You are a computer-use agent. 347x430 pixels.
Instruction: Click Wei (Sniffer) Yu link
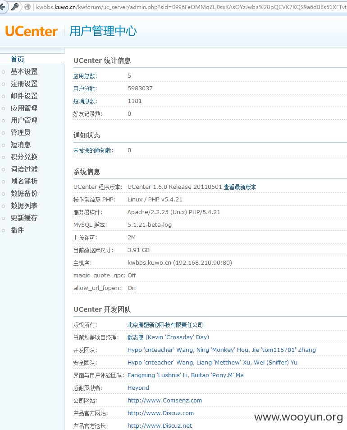point(276,363)
